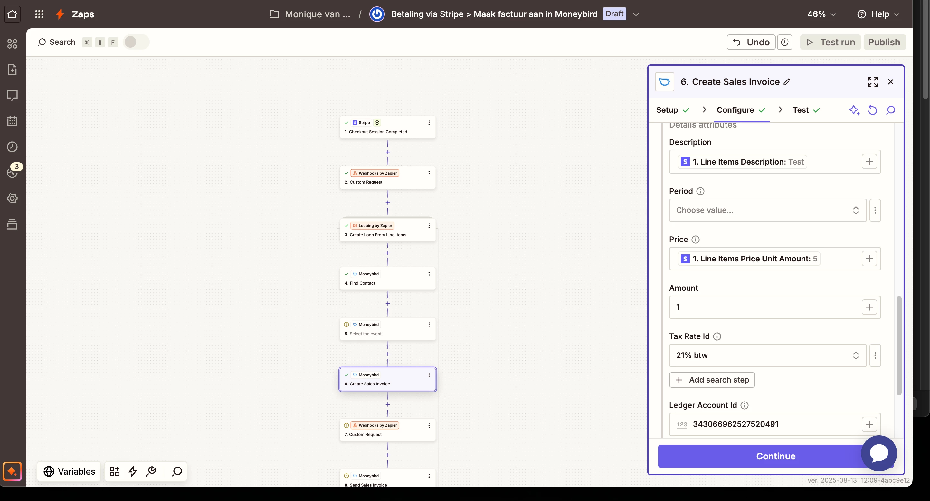This screenshot has height=501, width=930.
Task: Switch to the Configure tab
Action: point(741,110)
